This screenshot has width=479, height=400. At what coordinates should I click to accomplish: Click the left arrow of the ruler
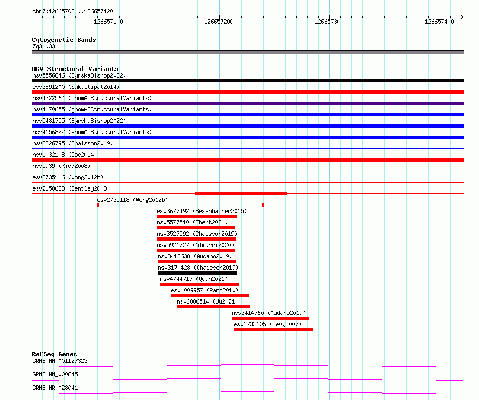(33, 17)
